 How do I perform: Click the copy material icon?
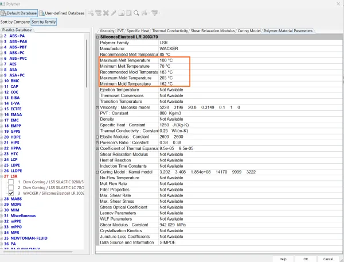[x=122, y=13]
